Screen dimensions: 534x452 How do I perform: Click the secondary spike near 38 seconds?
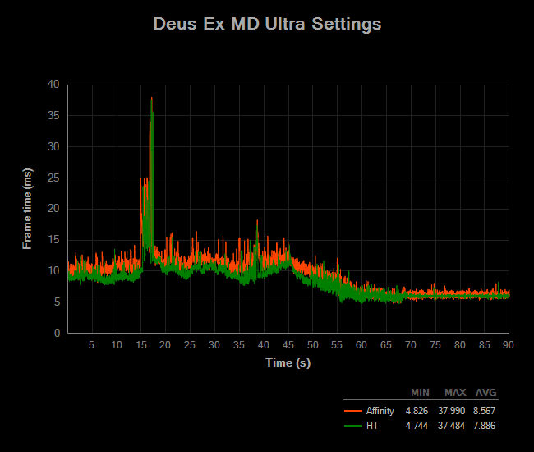[257, 221]
